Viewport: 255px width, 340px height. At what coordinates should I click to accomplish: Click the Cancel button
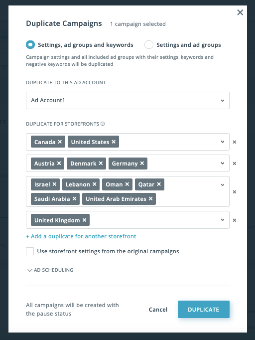pos(158,310)
